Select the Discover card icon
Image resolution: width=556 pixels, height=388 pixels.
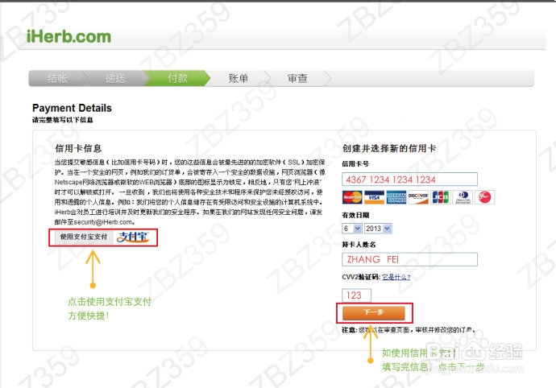pyautogui.click(x=418, y=197)
